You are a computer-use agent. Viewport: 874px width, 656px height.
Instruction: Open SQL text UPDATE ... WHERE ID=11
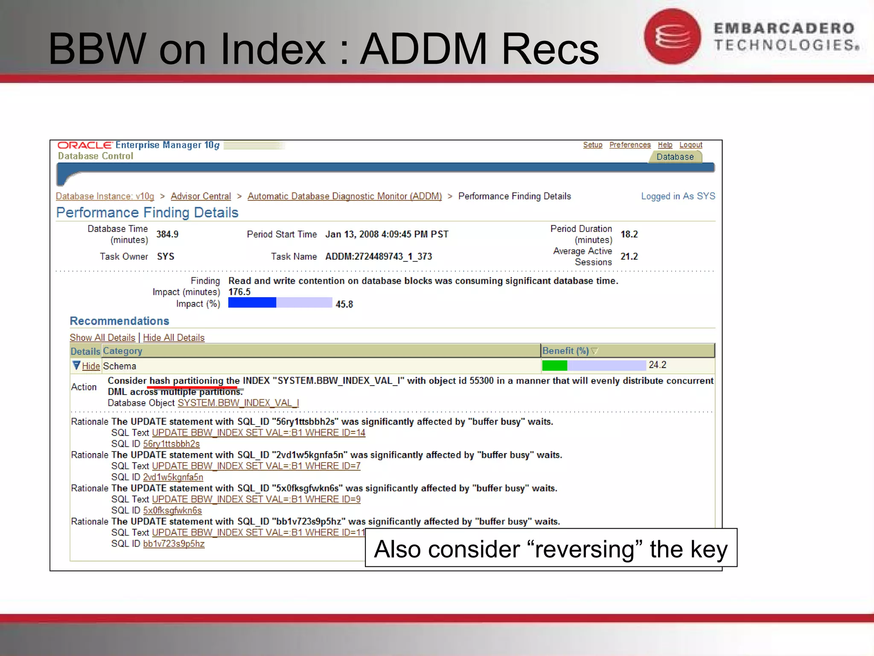coord(259,533)
